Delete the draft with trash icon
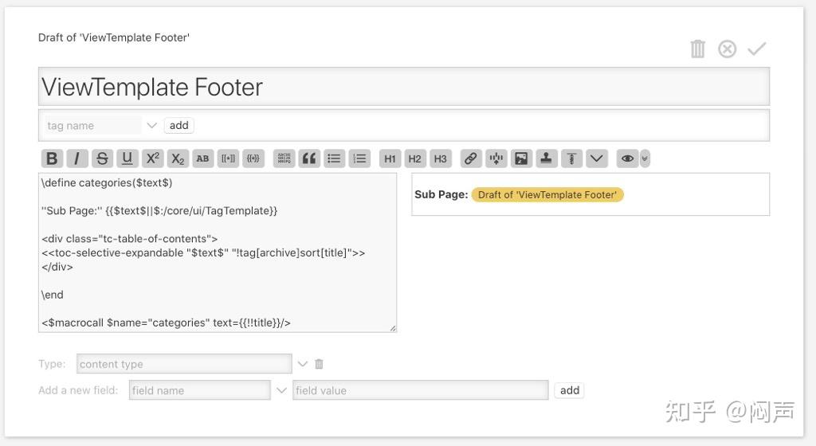This screenshot has width=816, height=446. (698, 49)
